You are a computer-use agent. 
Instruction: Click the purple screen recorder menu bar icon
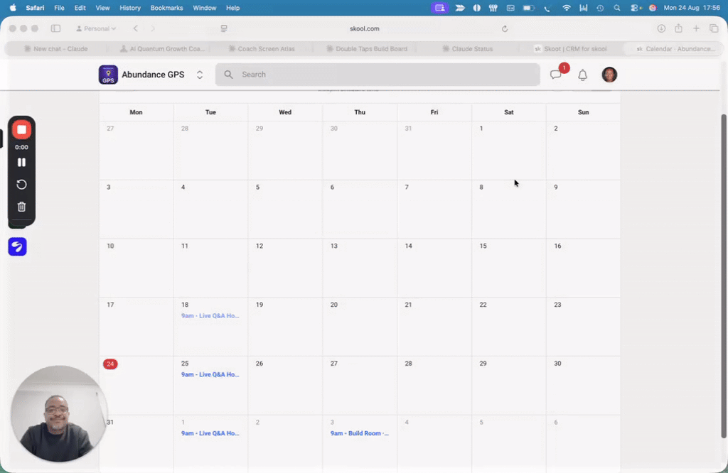[439, 8]
